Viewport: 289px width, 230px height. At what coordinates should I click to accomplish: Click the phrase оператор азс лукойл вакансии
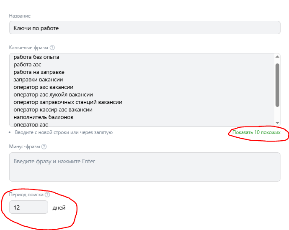click(x=53, y=95)
